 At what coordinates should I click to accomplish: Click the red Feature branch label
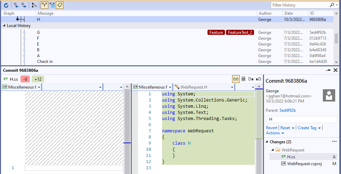point(216,32)
